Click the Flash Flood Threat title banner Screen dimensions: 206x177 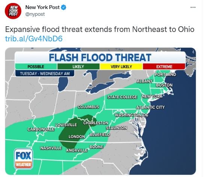tap(100, 57)
